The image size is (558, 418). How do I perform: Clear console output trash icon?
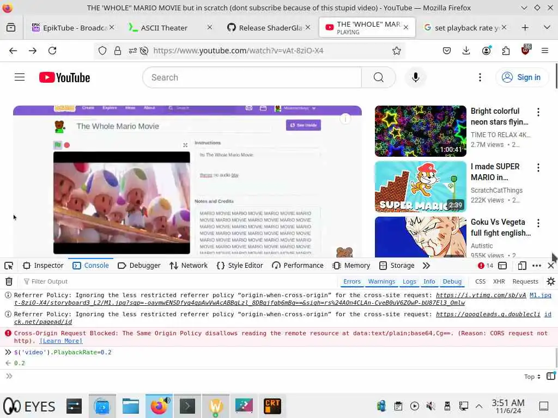pyautogui.click(x=9, y=281)
